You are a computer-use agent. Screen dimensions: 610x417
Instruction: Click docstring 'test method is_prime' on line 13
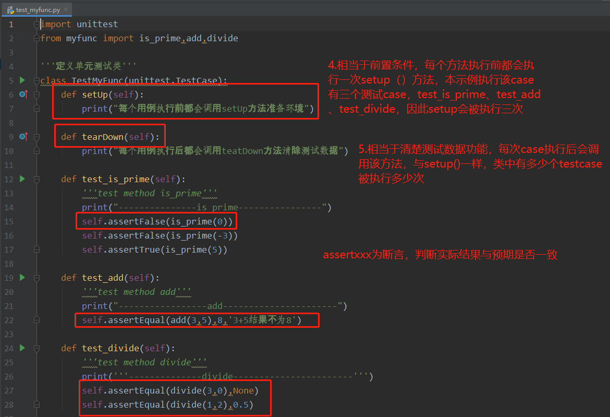click(x=150, y=193)
